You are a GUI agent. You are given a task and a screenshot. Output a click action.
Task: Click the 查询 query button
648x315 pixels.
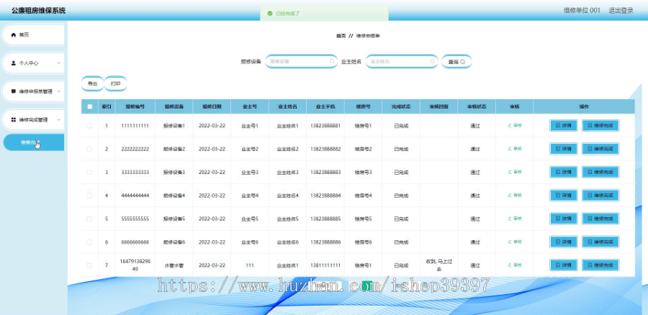[x=456, y=62]
